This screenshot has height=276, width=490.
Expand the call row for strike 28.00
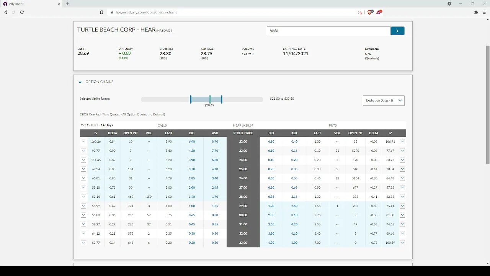click(x=83, y=197)
